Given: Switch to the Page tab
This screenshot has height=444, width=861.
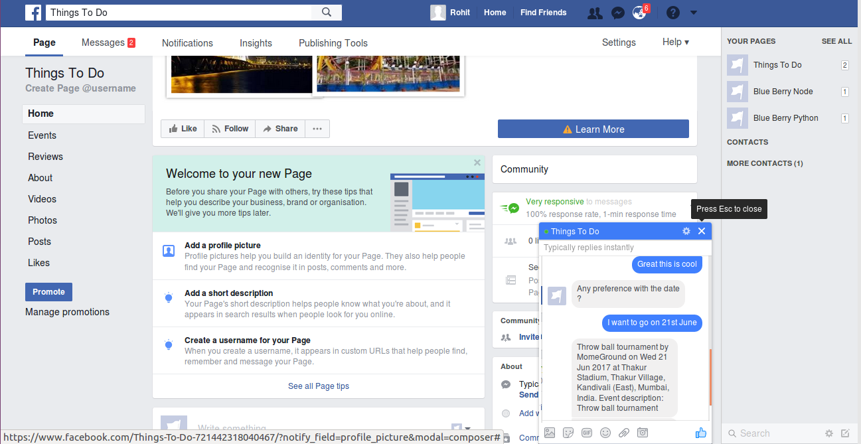Looking at the screenshot, I should pyautogui.click(x=44, y=42).
